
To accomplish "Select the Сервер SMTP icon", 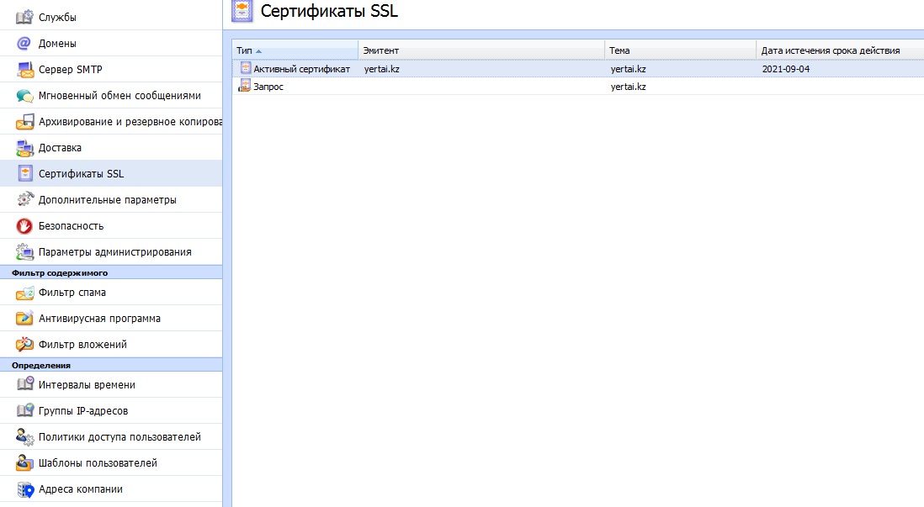I will tap(24, 69).
